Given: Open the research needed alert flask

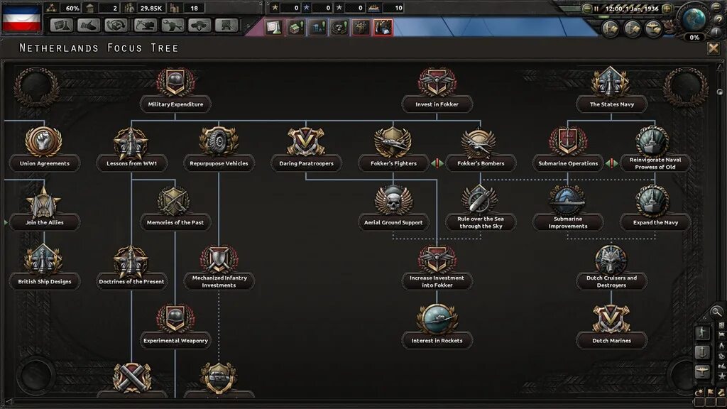Looking at the screenshot, I should pos(274,28).
